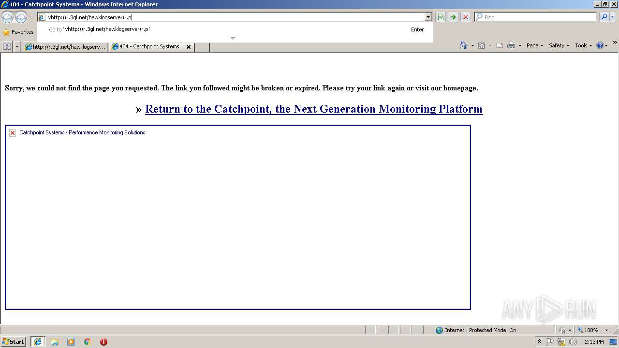Click the red round taskbar icon

coord(103,342)
